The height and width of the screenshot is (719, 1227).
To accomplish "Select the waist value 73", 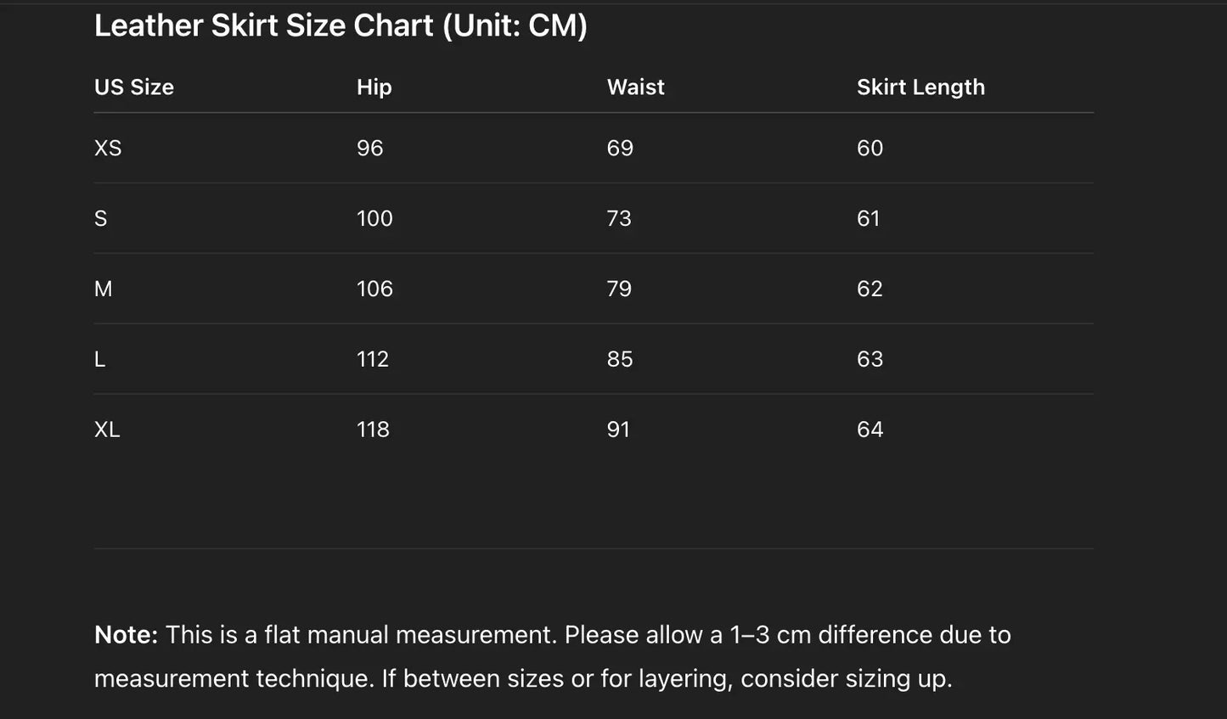I will (x=619, y=219).
